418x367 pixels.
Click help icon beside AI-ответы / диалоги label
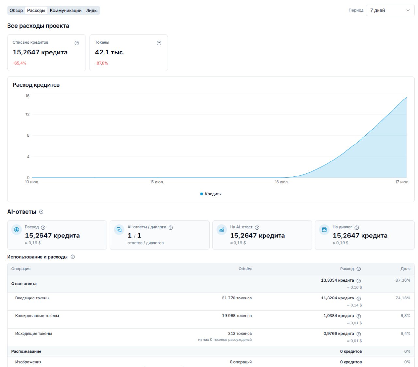[x=171, y=227]
